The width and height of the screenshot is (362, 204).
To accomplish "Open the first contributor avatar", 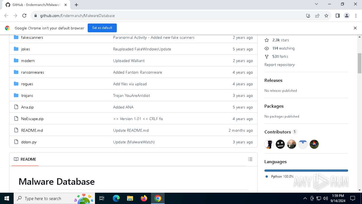I will pyautogui.click(x=269, y=144).
